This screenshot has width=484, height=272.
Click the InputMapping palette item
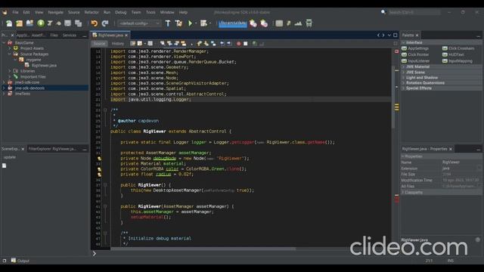coord(458,61)
